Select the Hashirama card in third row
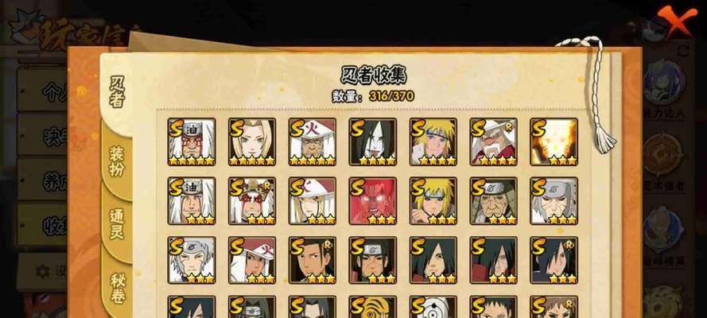The height and width of the screenshot is (318, 707). pyautogui.click(x=312, y=260)
